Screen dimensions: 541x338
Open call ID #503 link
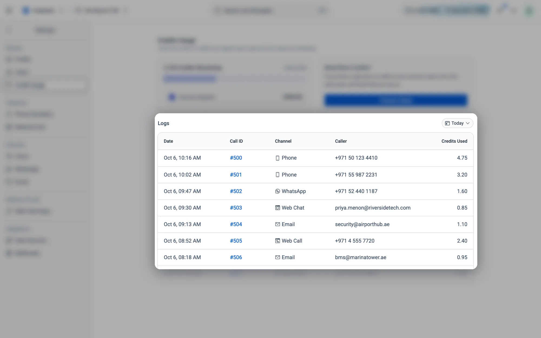pos(236,208)
